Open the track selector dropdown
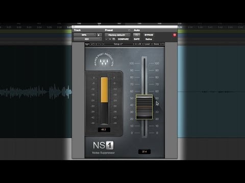245x183 pixels. pos(85,35)
